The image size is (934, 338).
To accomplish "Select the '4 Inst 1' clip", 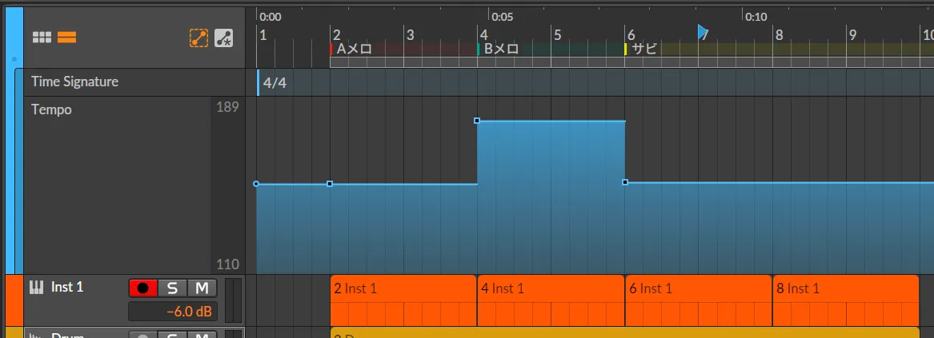I will tap(550, 288).
